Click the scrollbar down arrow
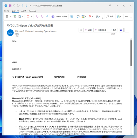This screenshot has height=138, width=137. (131, 134)
